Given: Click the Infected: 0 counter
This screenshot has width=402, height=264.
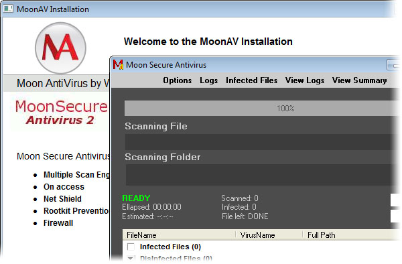Looking at the screenshot, I should coord(239,207).
